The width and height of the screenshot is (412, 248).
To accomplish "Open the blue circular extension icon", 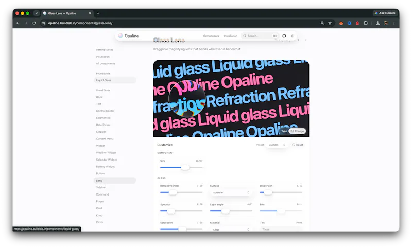I will pyautogui.click(x=349, y=23).
